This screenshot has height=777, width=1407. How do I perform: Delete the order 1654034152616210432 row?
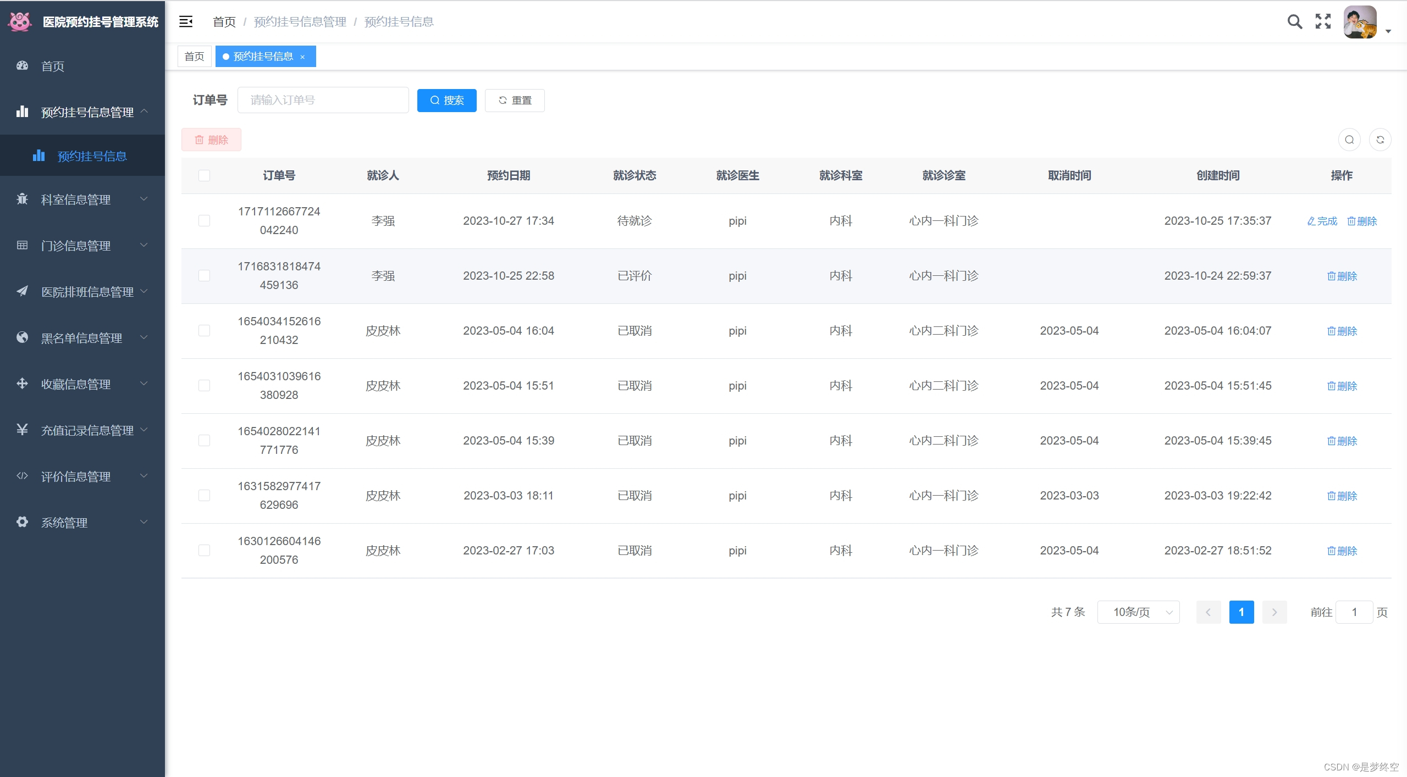click(x=1342, y=331)
